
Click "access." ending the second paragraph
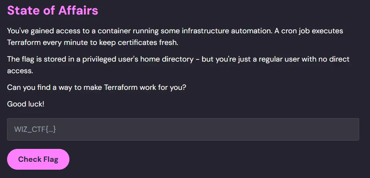[20, 71]
